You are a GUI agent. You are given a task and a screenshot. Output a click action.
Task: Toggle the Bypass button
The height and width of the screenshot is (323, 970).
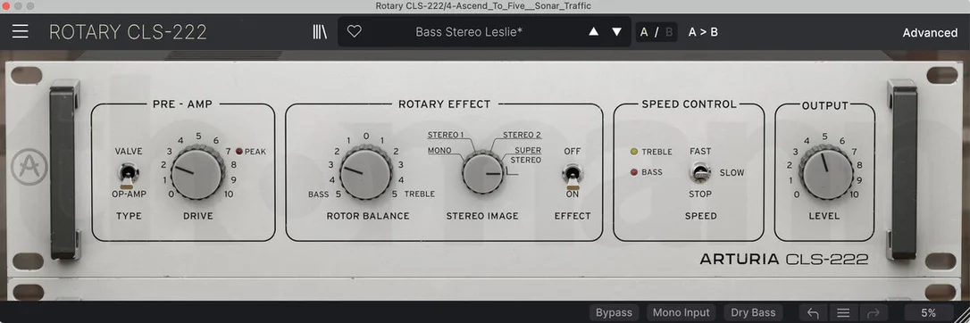point(614,312)
